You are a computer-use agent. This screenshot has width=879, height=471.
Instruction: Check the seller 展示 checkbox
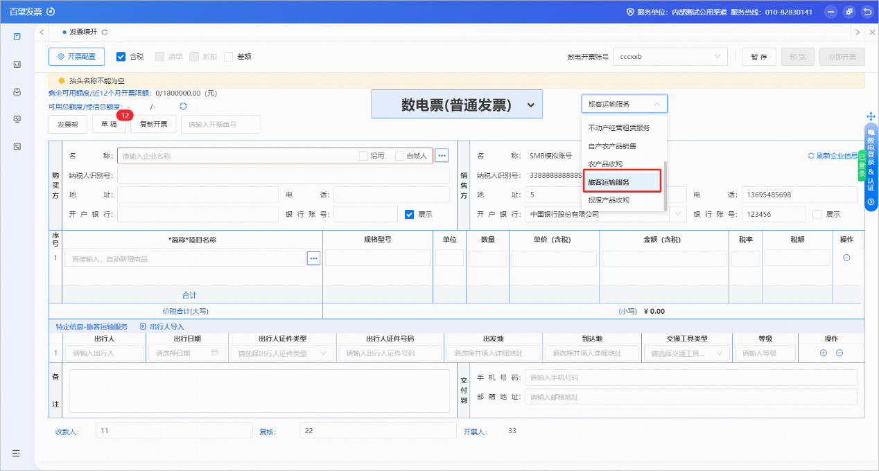click(817, 214)
